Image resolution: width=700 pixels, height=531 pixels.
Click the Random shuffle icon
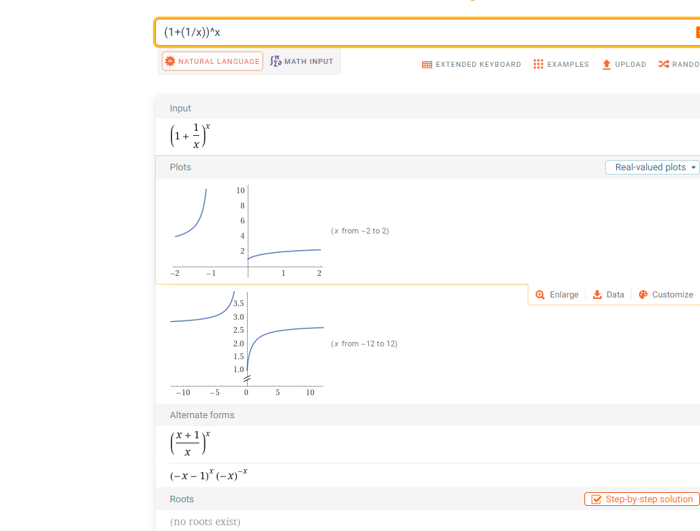[x=663, y=65]
